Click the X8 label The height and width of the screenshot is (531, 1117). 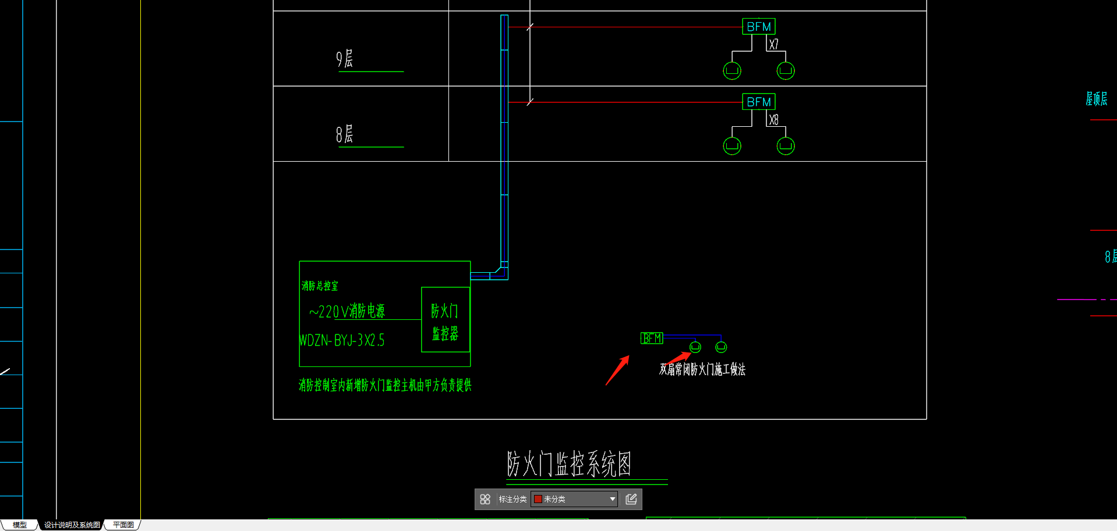[x=773, y=120]
